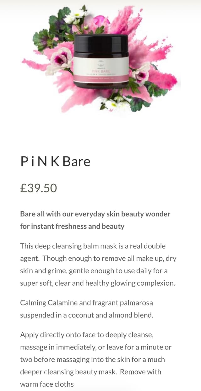
Task: Click the "Apply directly onto face" instruction line
Action: coord(87,335)
